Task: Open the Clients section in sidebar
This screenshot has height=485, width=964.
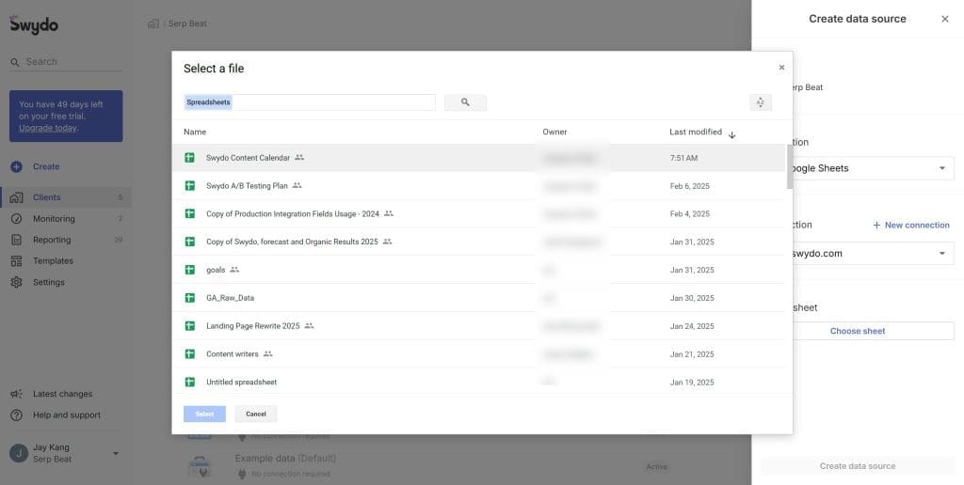Action: pyautogui.click(x=66, y=197)
